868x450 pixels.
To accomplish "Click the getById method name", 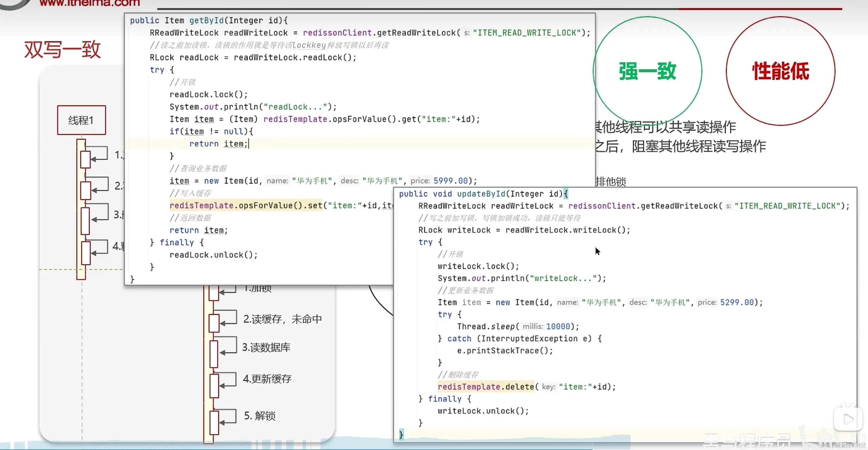I will [x=206, y=21].
